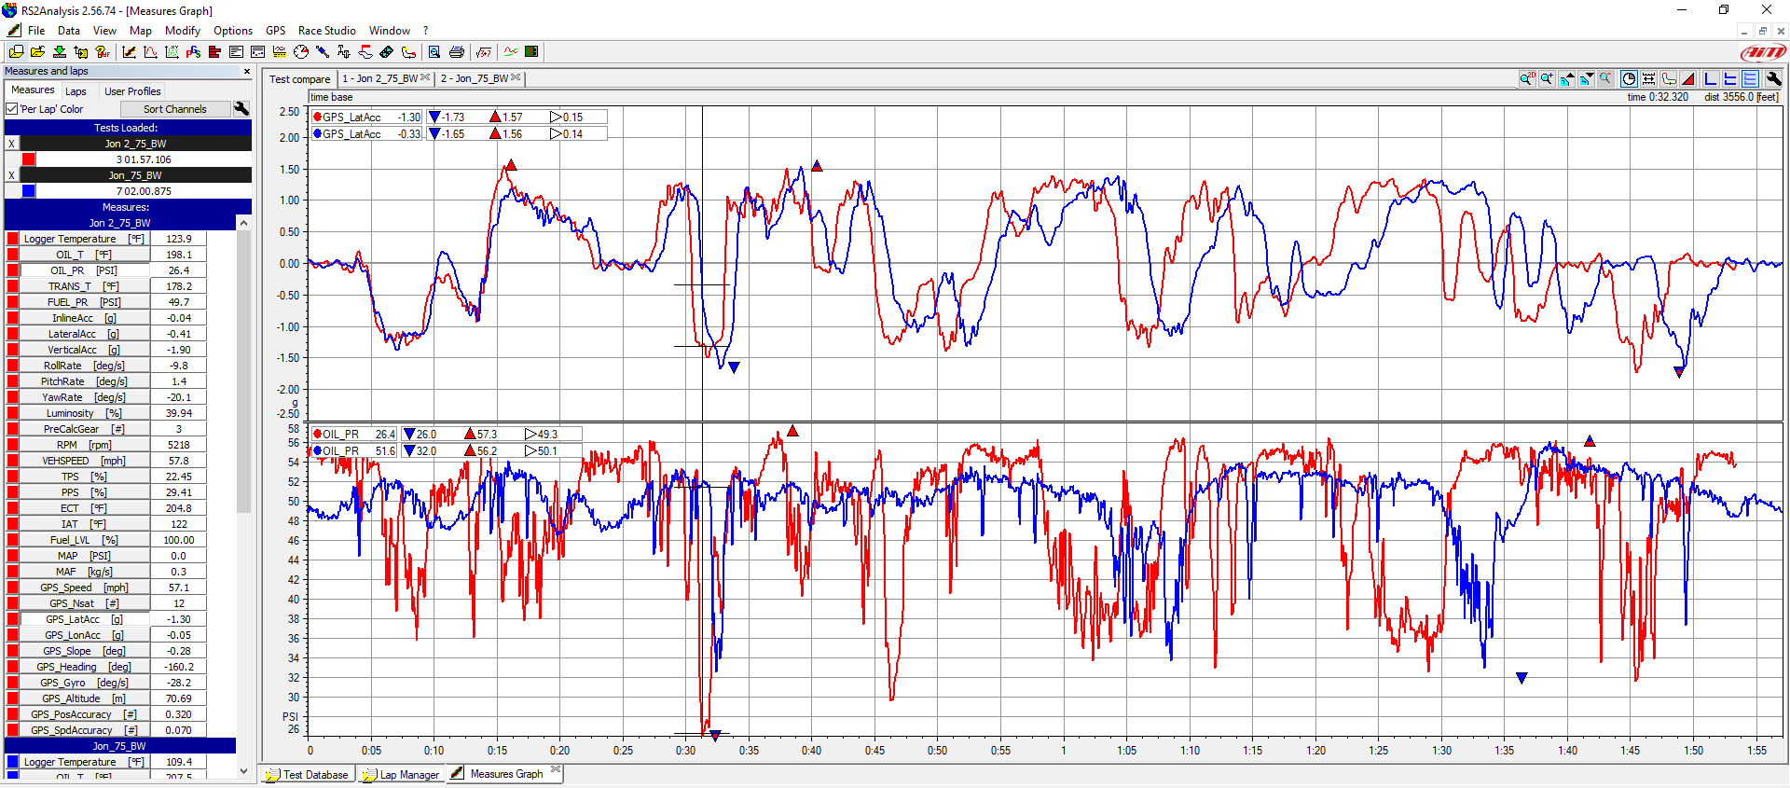This screenshot has height=788, width=1790.
Task: Click blue GPS_LatAcc minimum marker near 1:49
Action: (1679, 372)
